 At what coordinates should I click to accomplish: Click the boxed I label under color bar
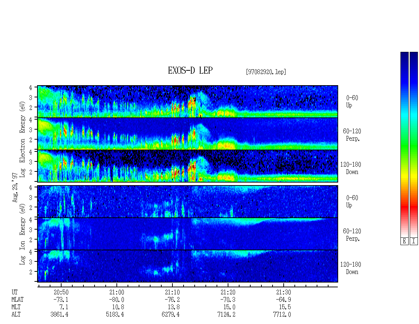click(x=414, y=241)
